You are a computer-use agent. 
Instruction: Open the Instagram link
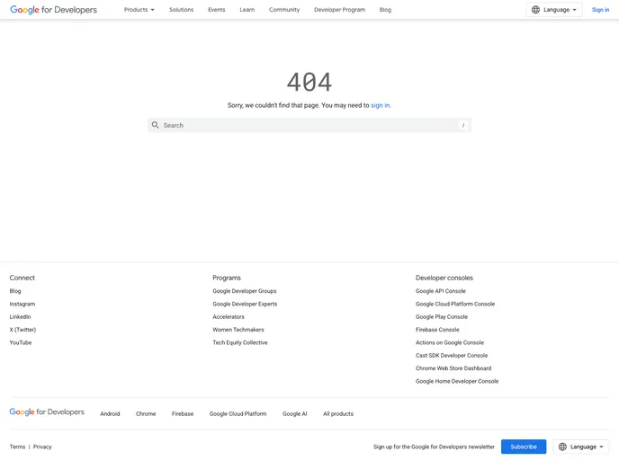coord(22,304)
